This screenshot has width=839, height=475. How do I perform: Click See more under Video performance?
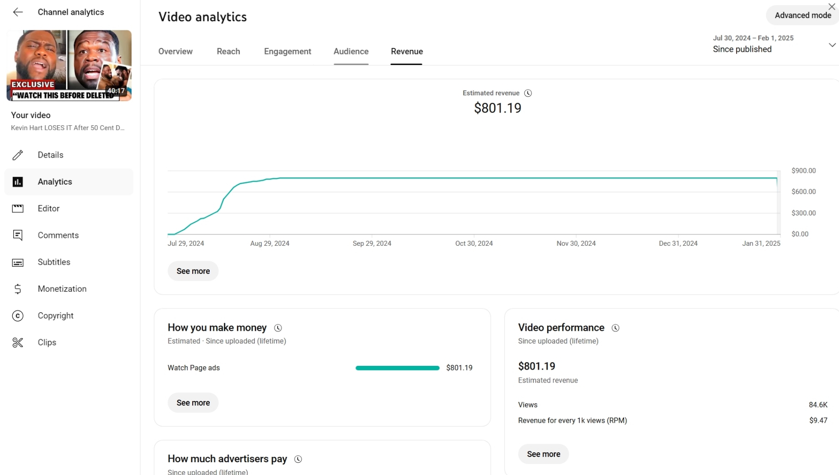click(x=543, y=454)
